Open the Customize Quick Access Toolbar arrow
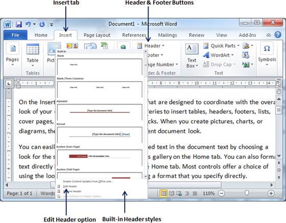 coord(52,24)
